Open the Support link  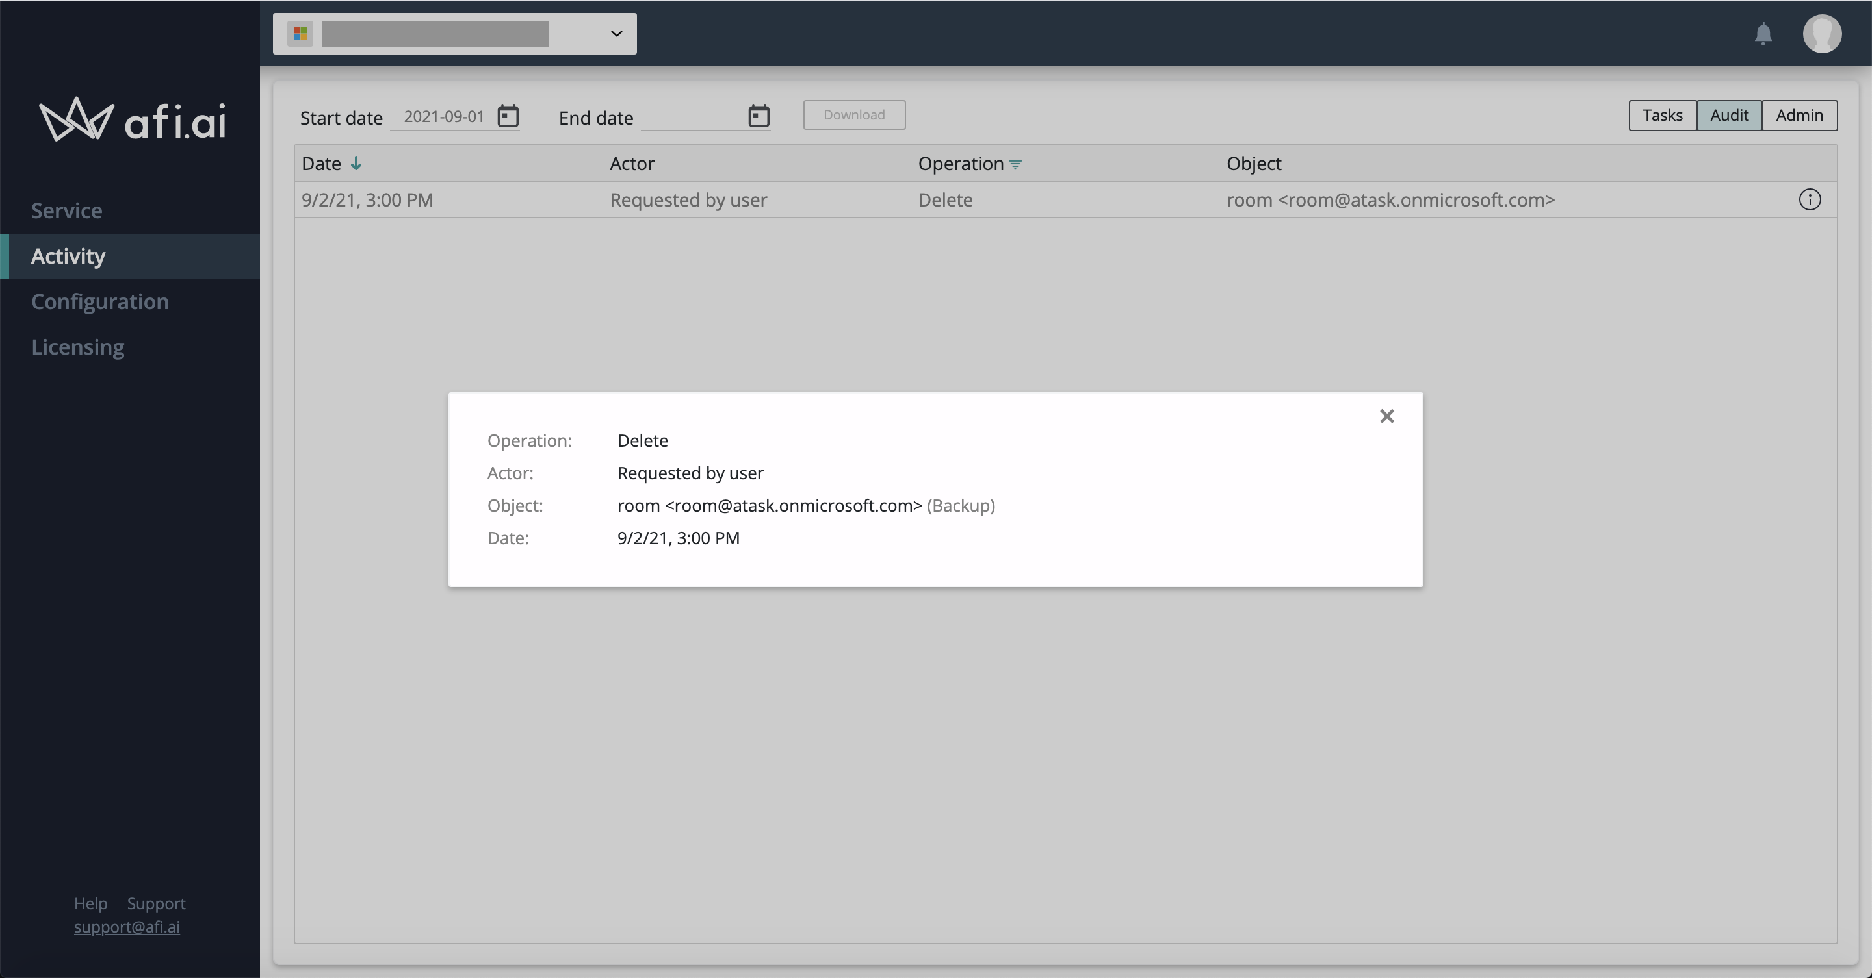coord(156,903)
